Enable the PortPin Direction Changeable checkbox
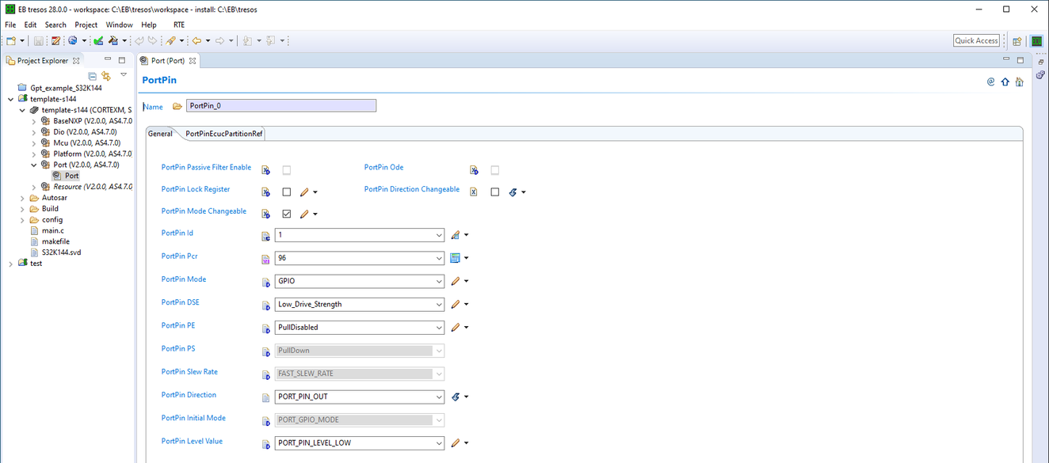The image size is (1049, 463). click(x=495, y=192)
